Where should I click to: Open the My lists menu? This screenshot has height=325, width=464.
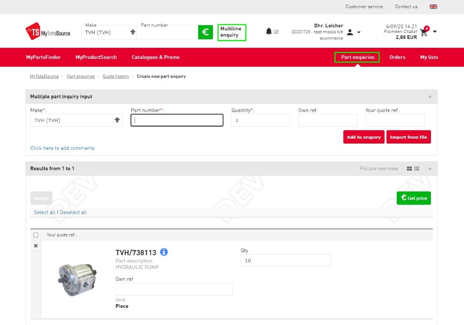click(429, 57)
